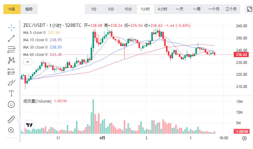Image resolution: width=253 pixels, height=149 pixels.
Task: Click the zoom in magnifier tool
Action: [11, 130]
